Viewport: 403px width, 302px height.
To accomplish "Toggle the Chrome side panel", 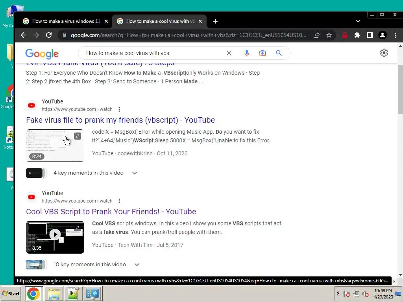I will [x=370, y=35].
